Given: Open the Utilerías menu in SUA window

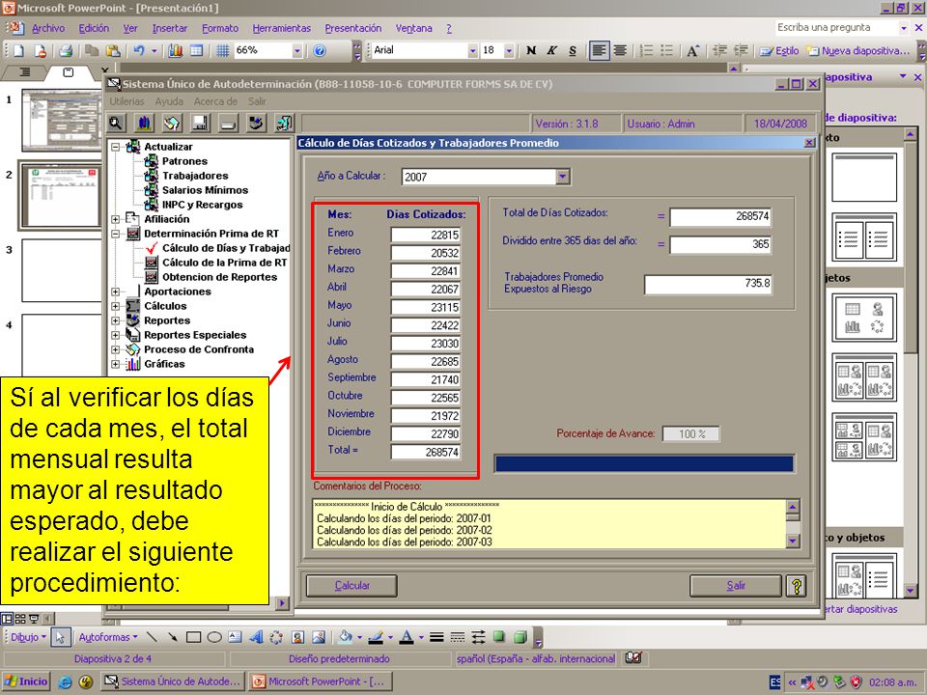Looking at the screenshot, I should 126,101.
